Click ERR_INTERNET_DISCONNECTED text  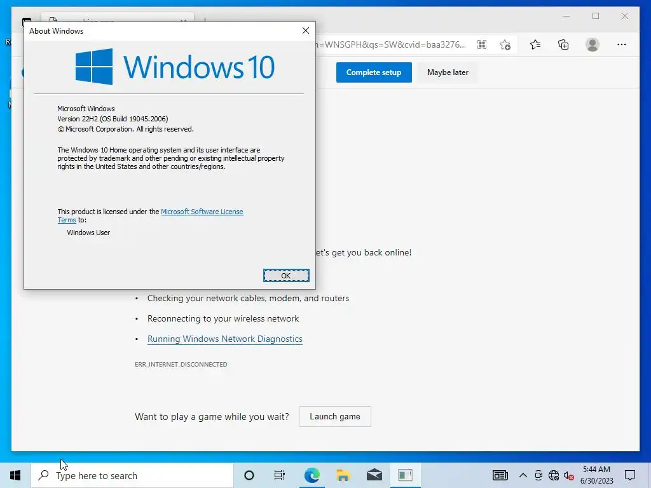pos(181,364)
